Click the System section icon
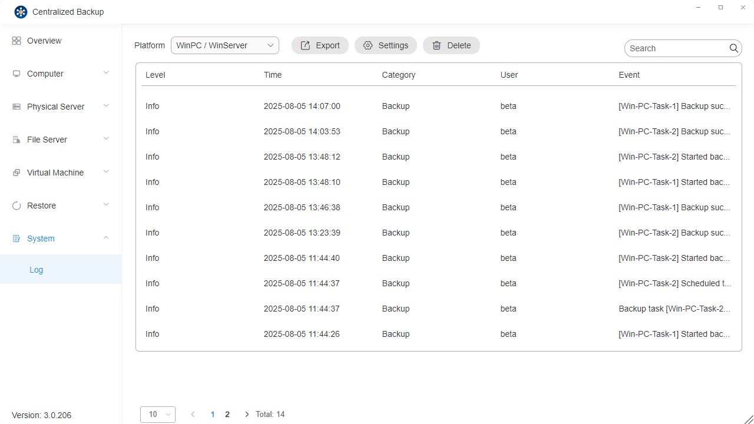 [x=16, y=238]
